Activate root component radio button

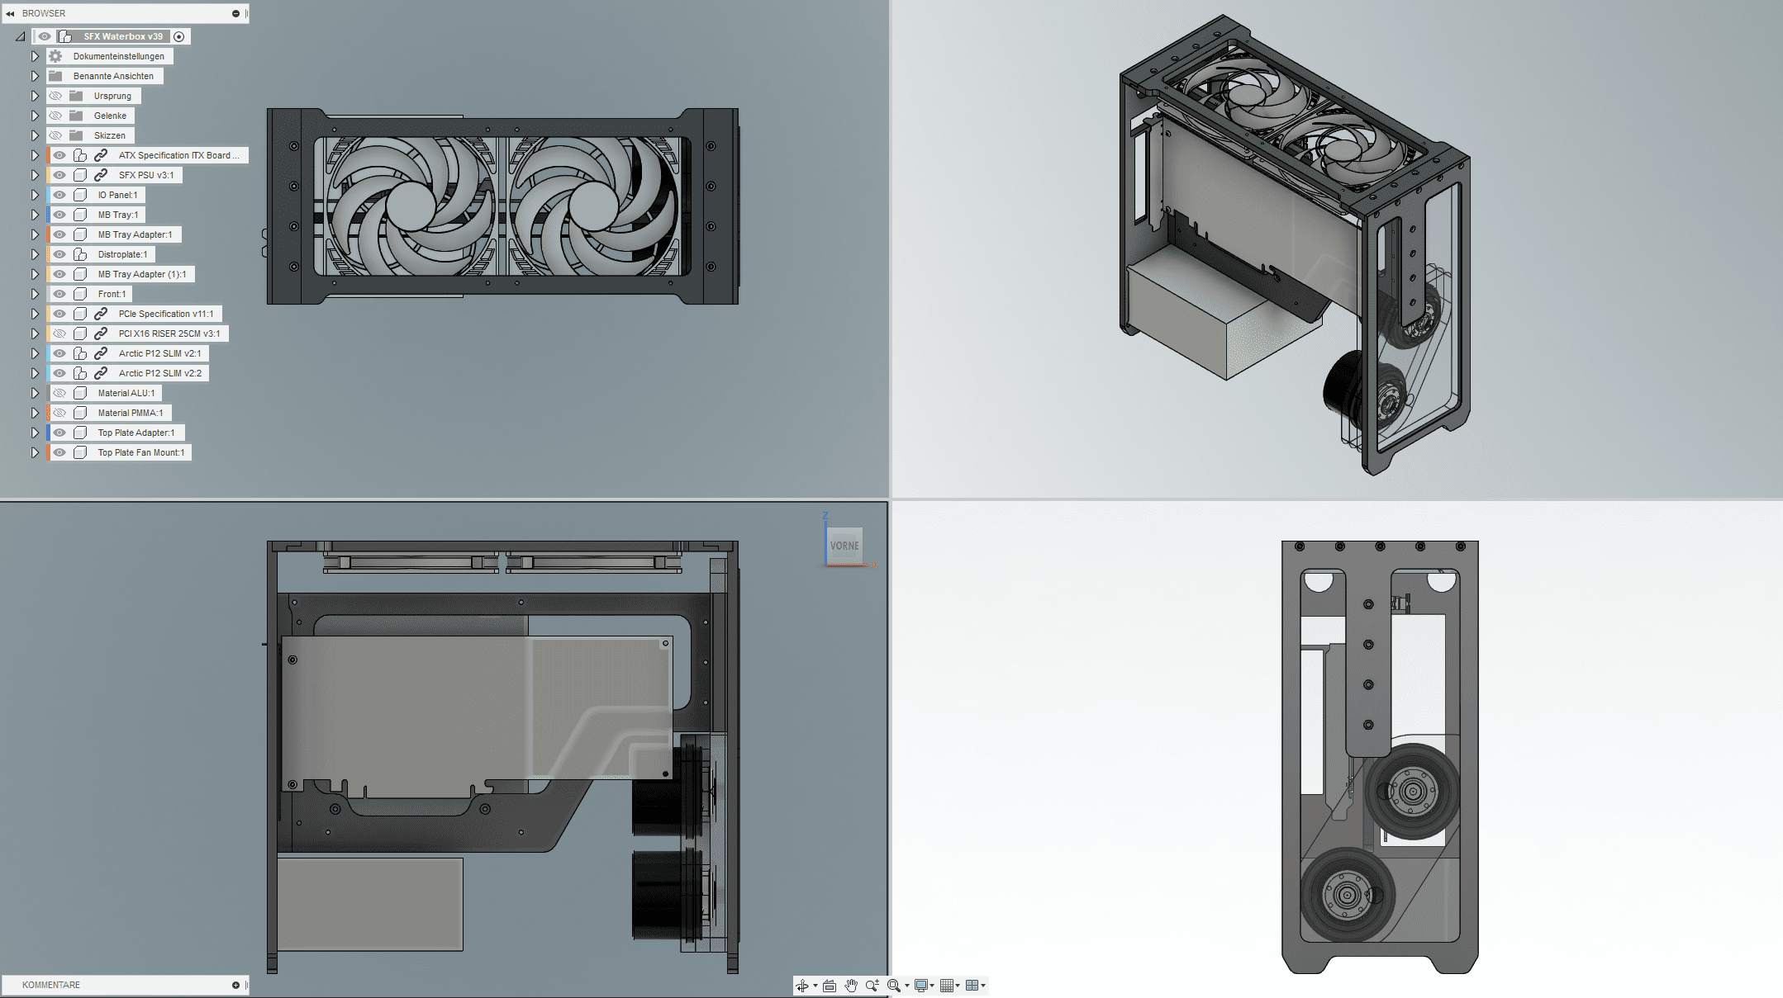[178, 36]
